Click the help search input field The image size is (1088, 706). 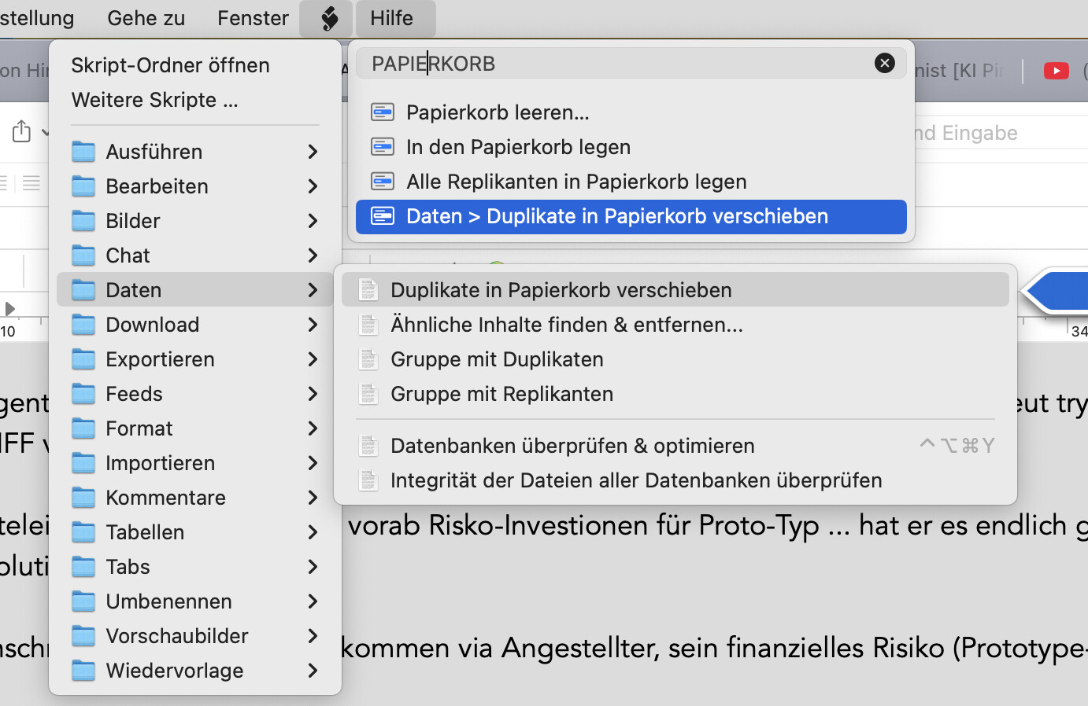(614, 63)
